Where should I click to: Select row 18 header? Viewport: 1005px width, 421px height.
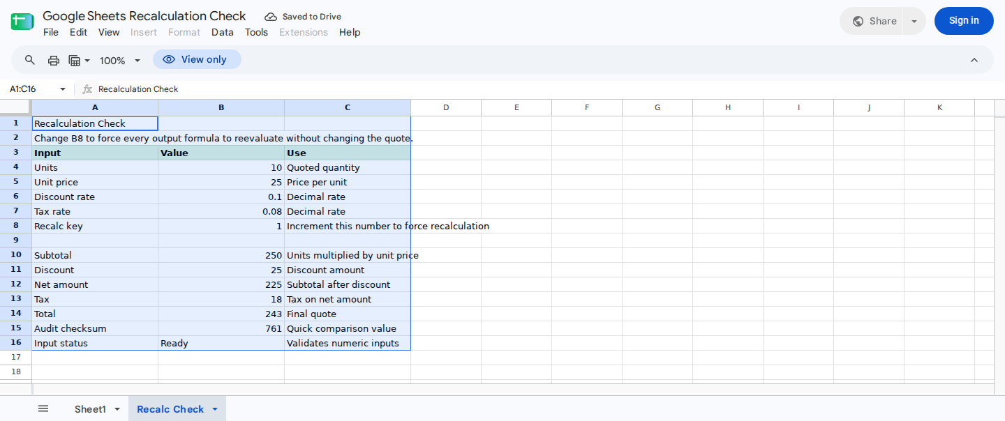pos(15,372)
